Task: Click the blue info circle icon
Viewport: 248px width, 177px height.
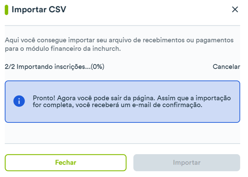Action: pyautogui.click(x=19, y=101)
